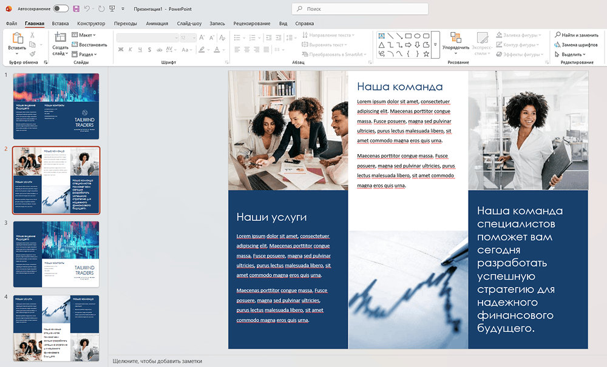Click the notes area Щелкните, чтобы добавить заметки
Image resolution: width=607 pixels, height=367 pixels.
click(157, 361)
